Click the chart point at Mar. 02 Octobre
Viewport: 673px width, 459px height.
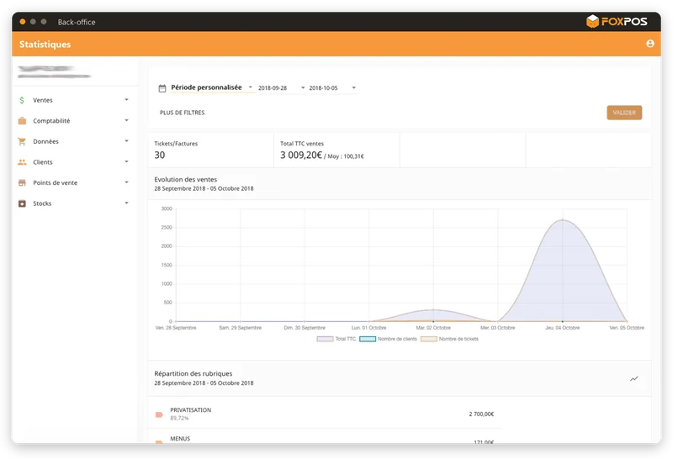point(433,309)
